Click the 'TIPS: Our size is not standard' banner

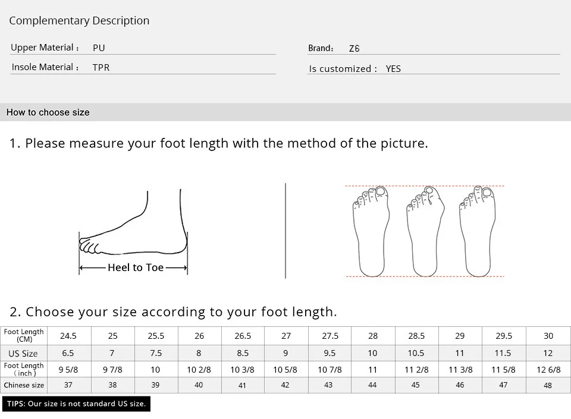pyautogui.click(x=76, y=404)
